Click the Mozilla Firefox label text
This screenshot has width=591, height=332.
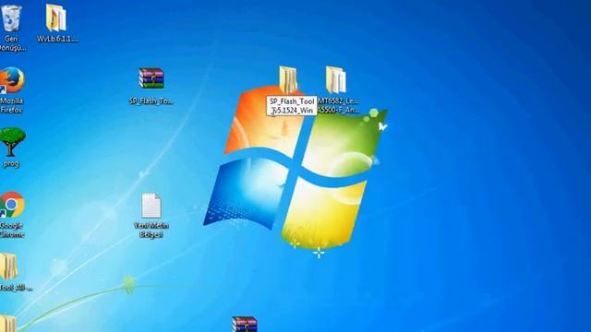point(11,105)
